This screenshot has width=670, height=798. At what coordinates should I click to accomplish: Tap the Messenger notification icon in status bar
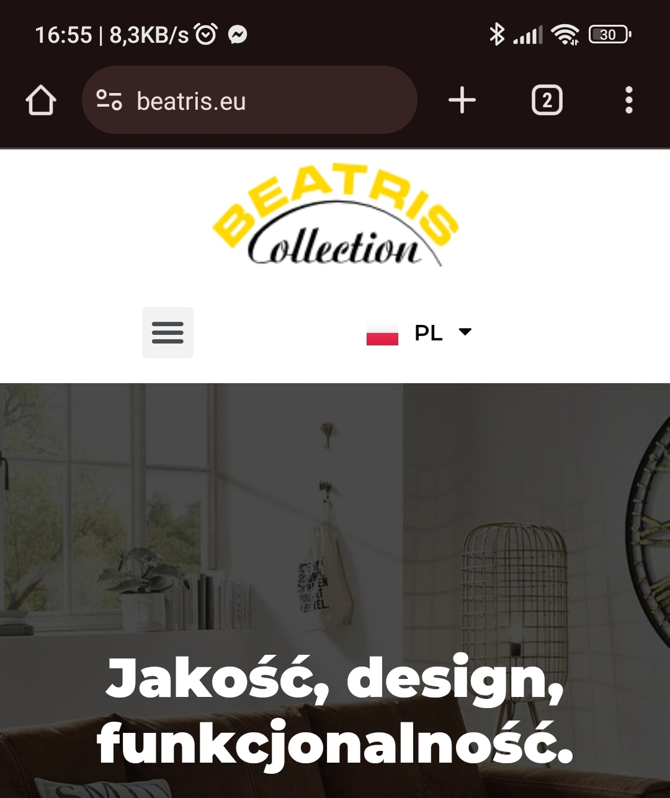click(238, 35)
